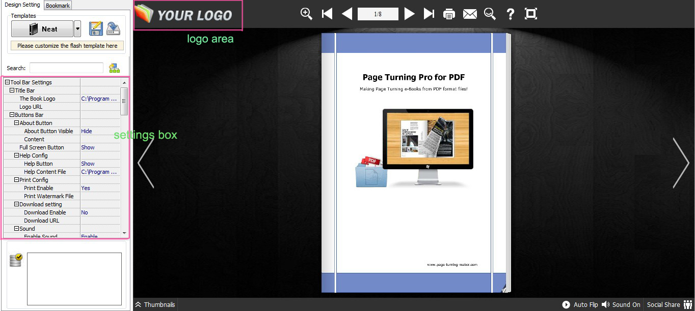Go to previous page arrow in toolbar
Viewport: 695px width, 311px height.
[x=347, y=14]
